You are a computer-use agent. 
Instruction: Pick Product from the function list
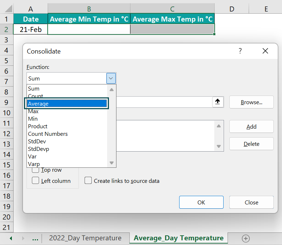(x=67, y=126)
